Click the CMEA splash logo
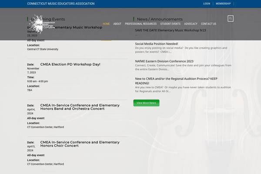The height and width of the screenshot is (174, 261). (x=42, y=24)
